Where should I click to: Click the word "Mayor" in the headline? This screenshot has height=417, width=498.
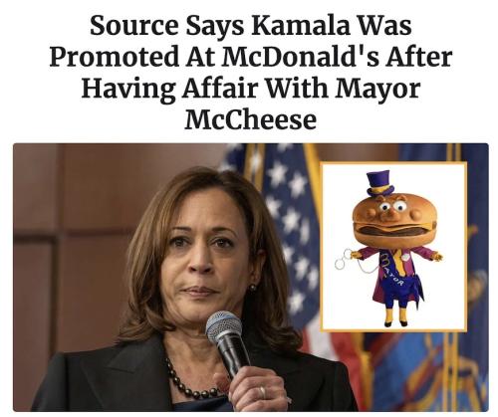377,90
